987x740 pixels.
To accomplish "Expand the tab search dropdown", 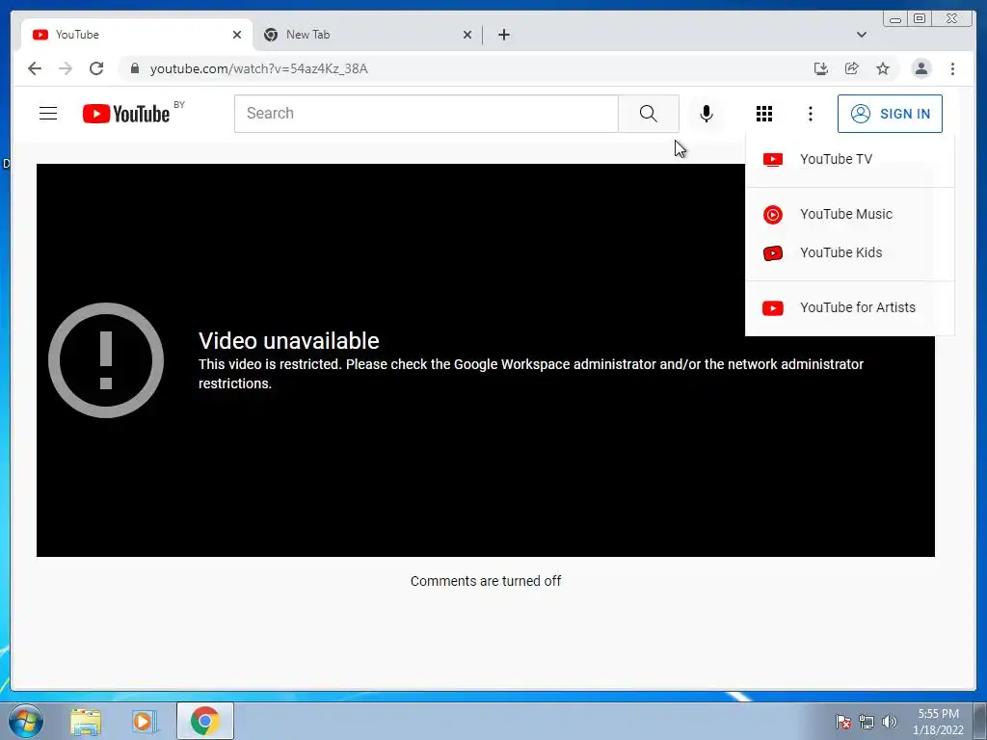I will [862, 35].
